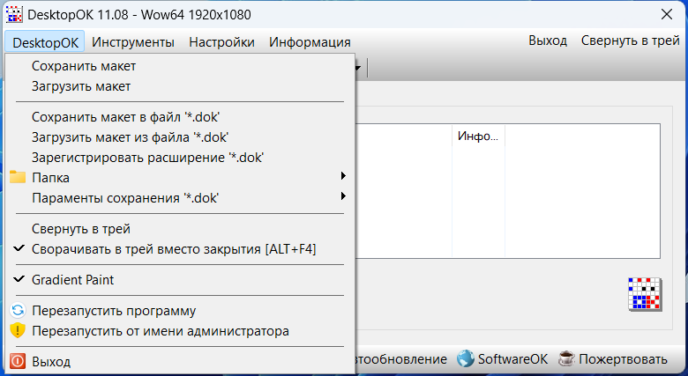Select Загрузить макет из файла '*.dok'

(180, 137)
